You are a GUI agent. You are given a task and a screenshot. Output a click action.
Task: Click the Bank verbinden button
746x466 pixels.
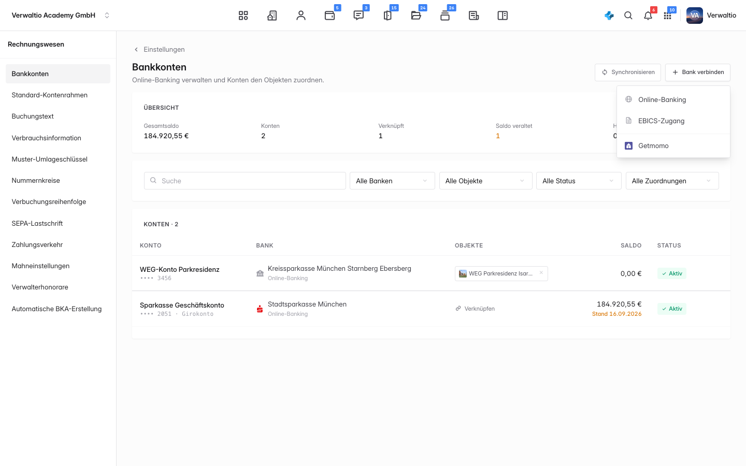[698, 72]
